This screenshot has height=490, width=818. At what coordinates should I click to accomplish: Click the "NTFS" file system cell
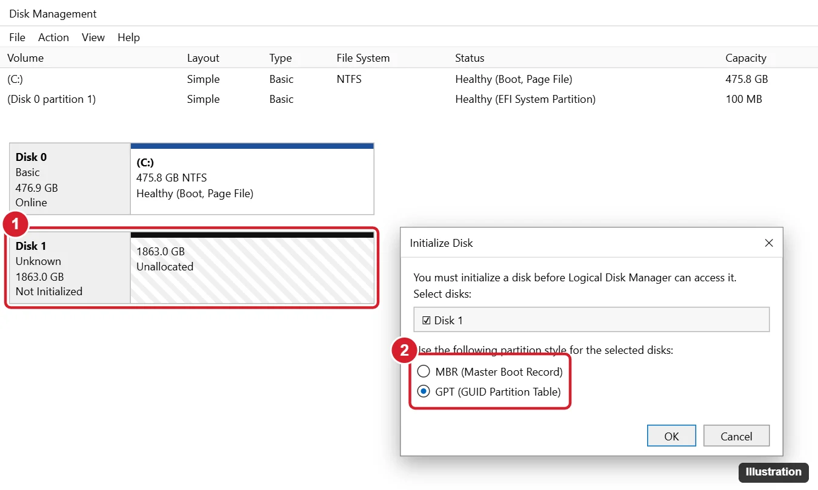349,79
